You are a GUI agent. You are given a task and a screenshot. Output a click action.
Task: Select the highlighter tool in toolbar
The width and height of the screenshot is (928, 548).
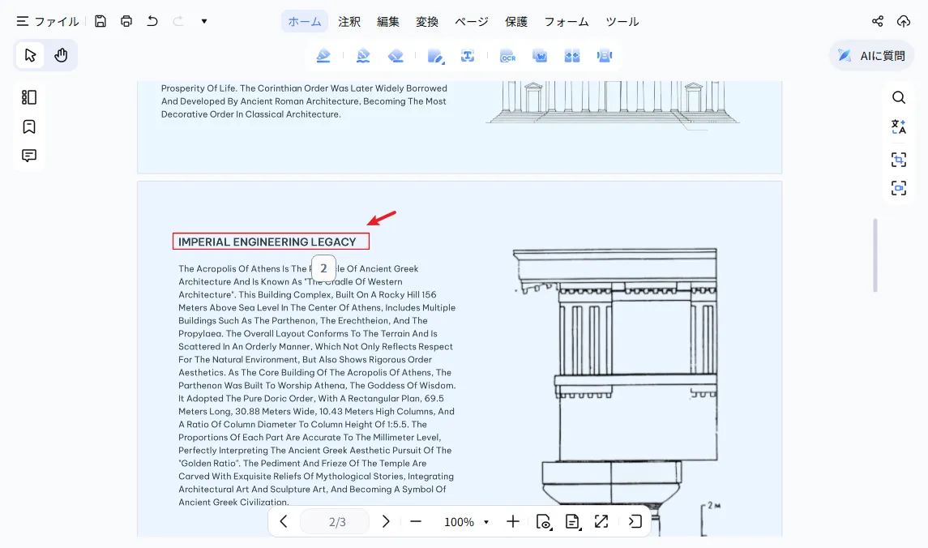pos(323,56)
